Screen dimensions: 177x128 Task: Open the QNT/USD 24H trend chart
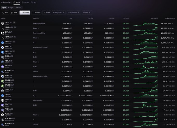(x=145, y=24)
